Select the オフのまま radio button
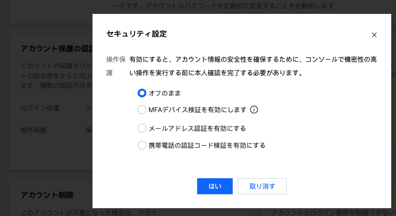Screen dimensions: 396x216 (x=142, y=93)
